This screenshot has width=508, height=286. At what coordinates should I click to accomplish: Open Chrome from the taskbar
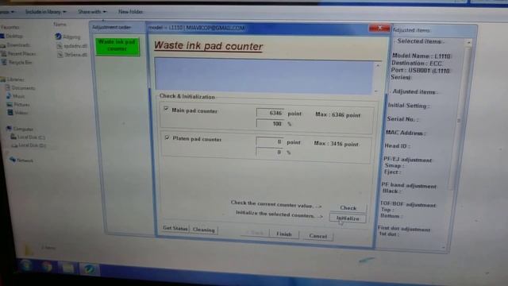click(x=47, y=267)
